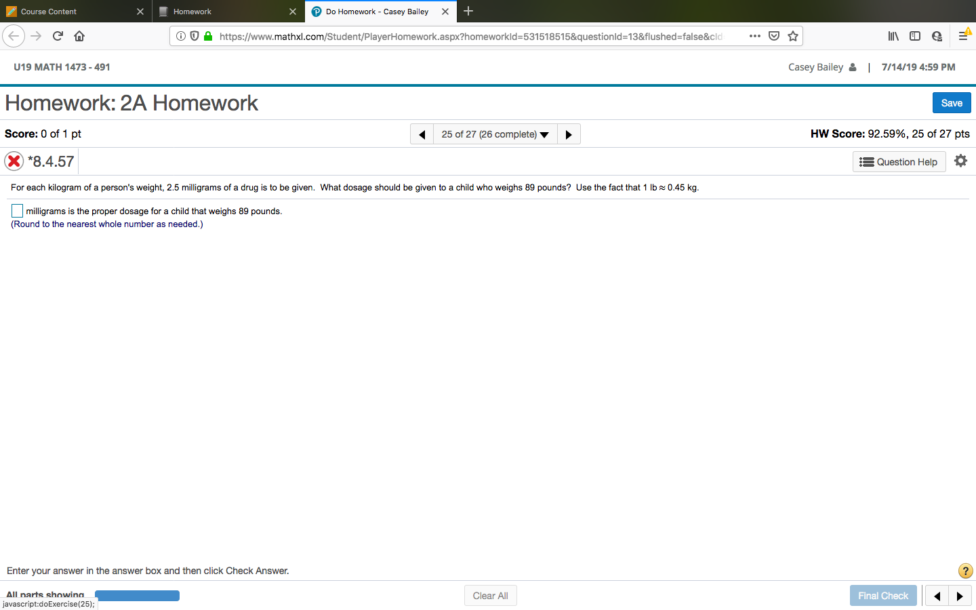Click the shield tracking-protection icon in address bar
976x610 pixels.
[x=195, y=35]
